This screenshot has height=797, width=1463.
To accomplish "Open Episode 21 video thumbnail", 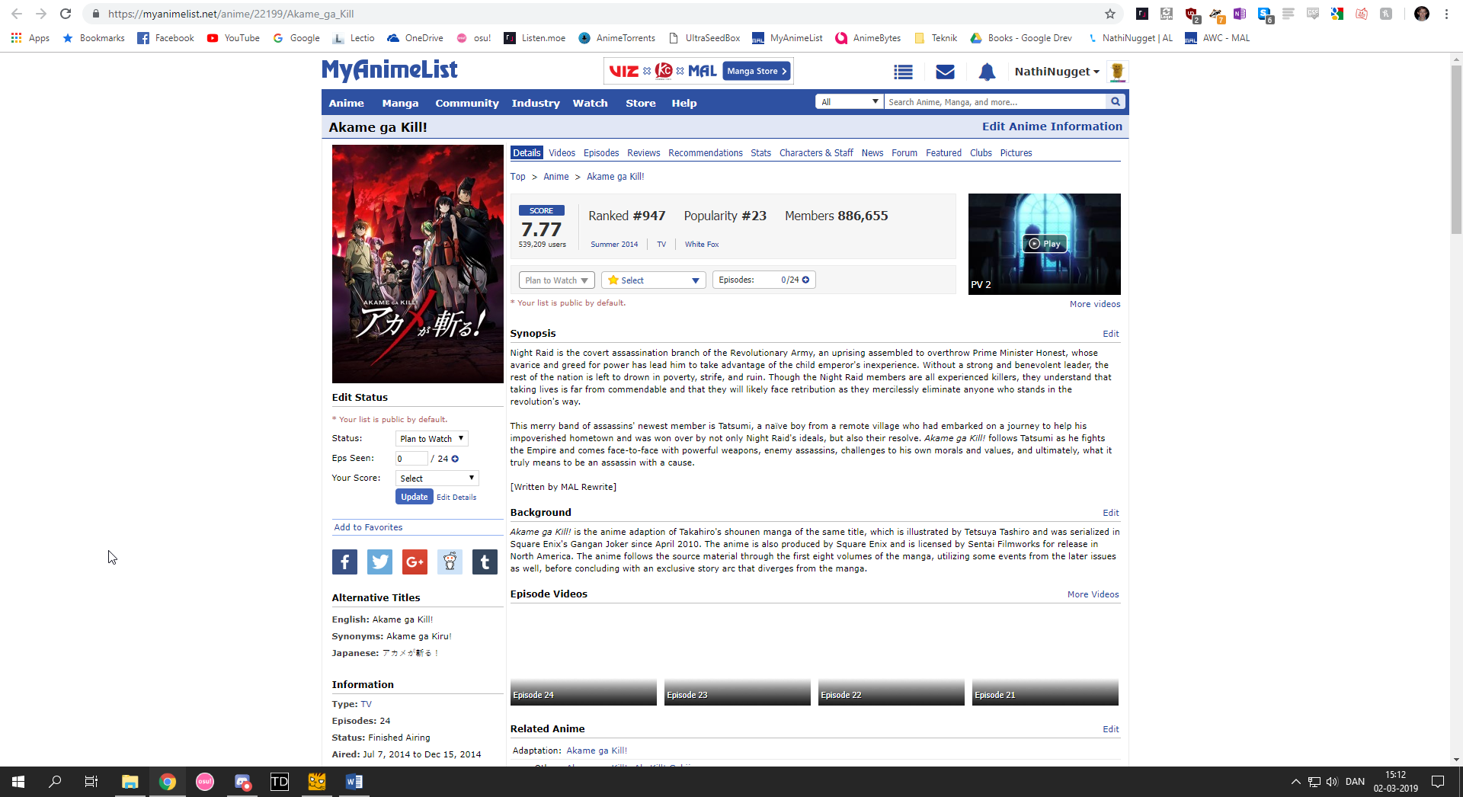I will [1045, 656].
